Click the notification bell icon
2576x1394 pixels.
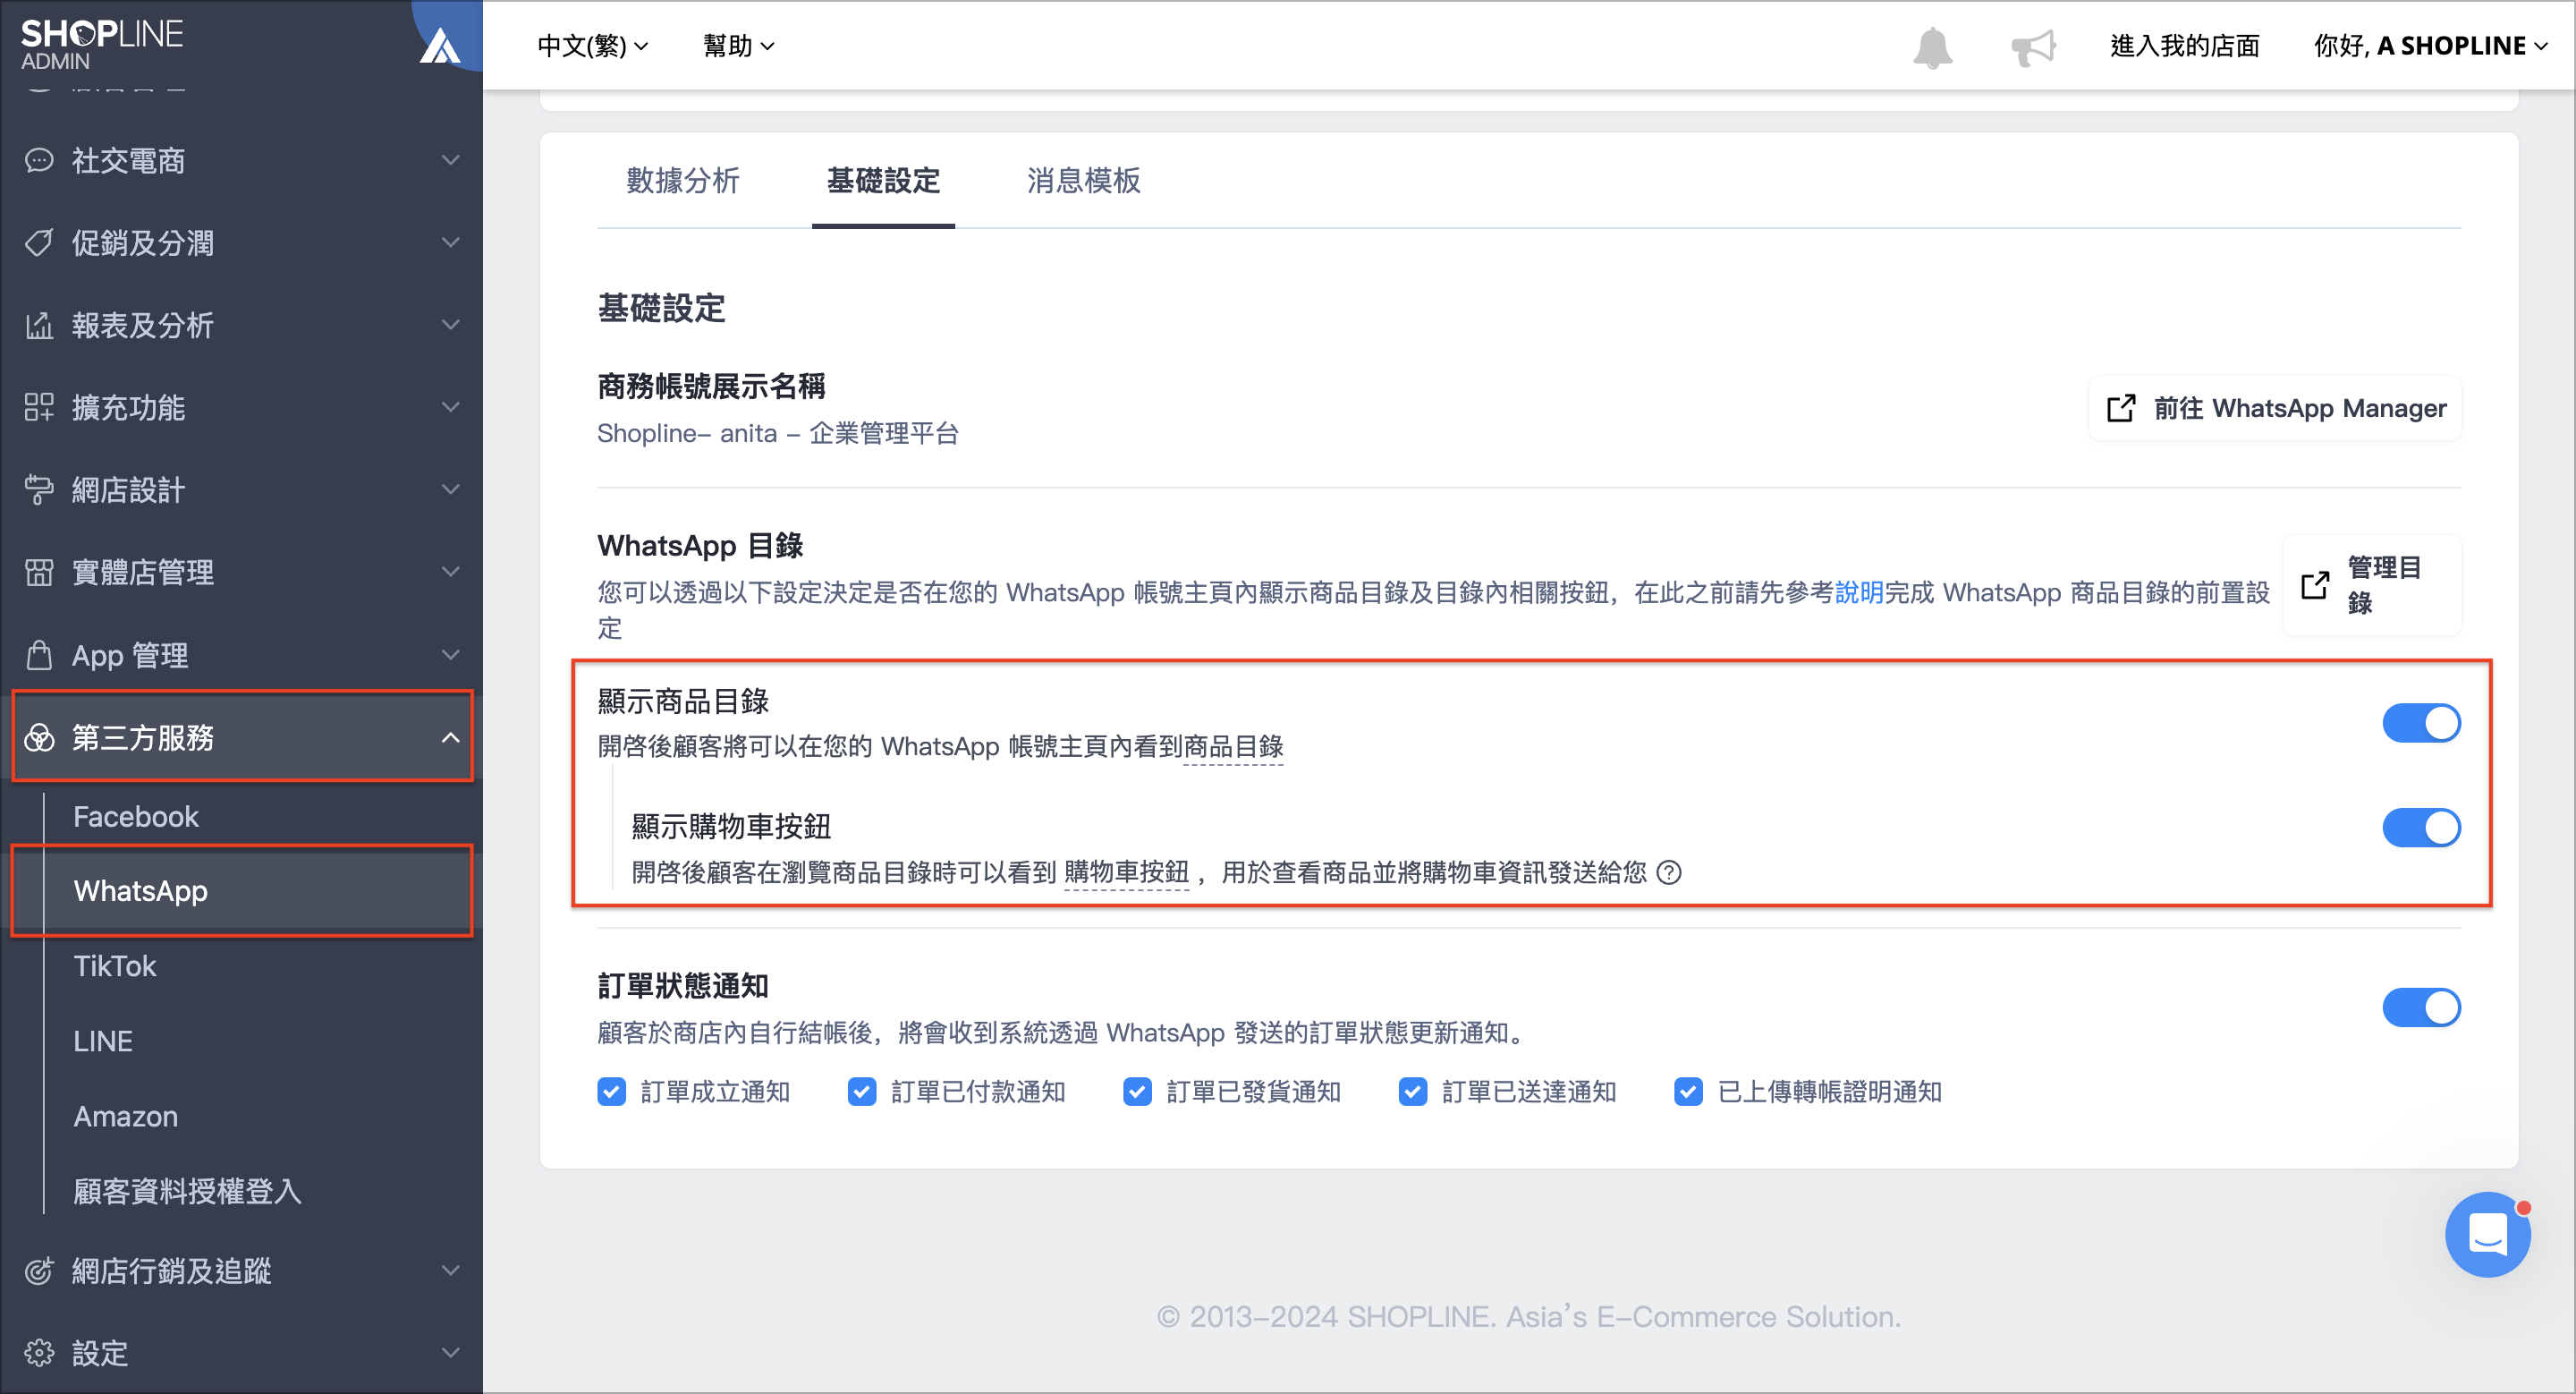[1932, 47]
